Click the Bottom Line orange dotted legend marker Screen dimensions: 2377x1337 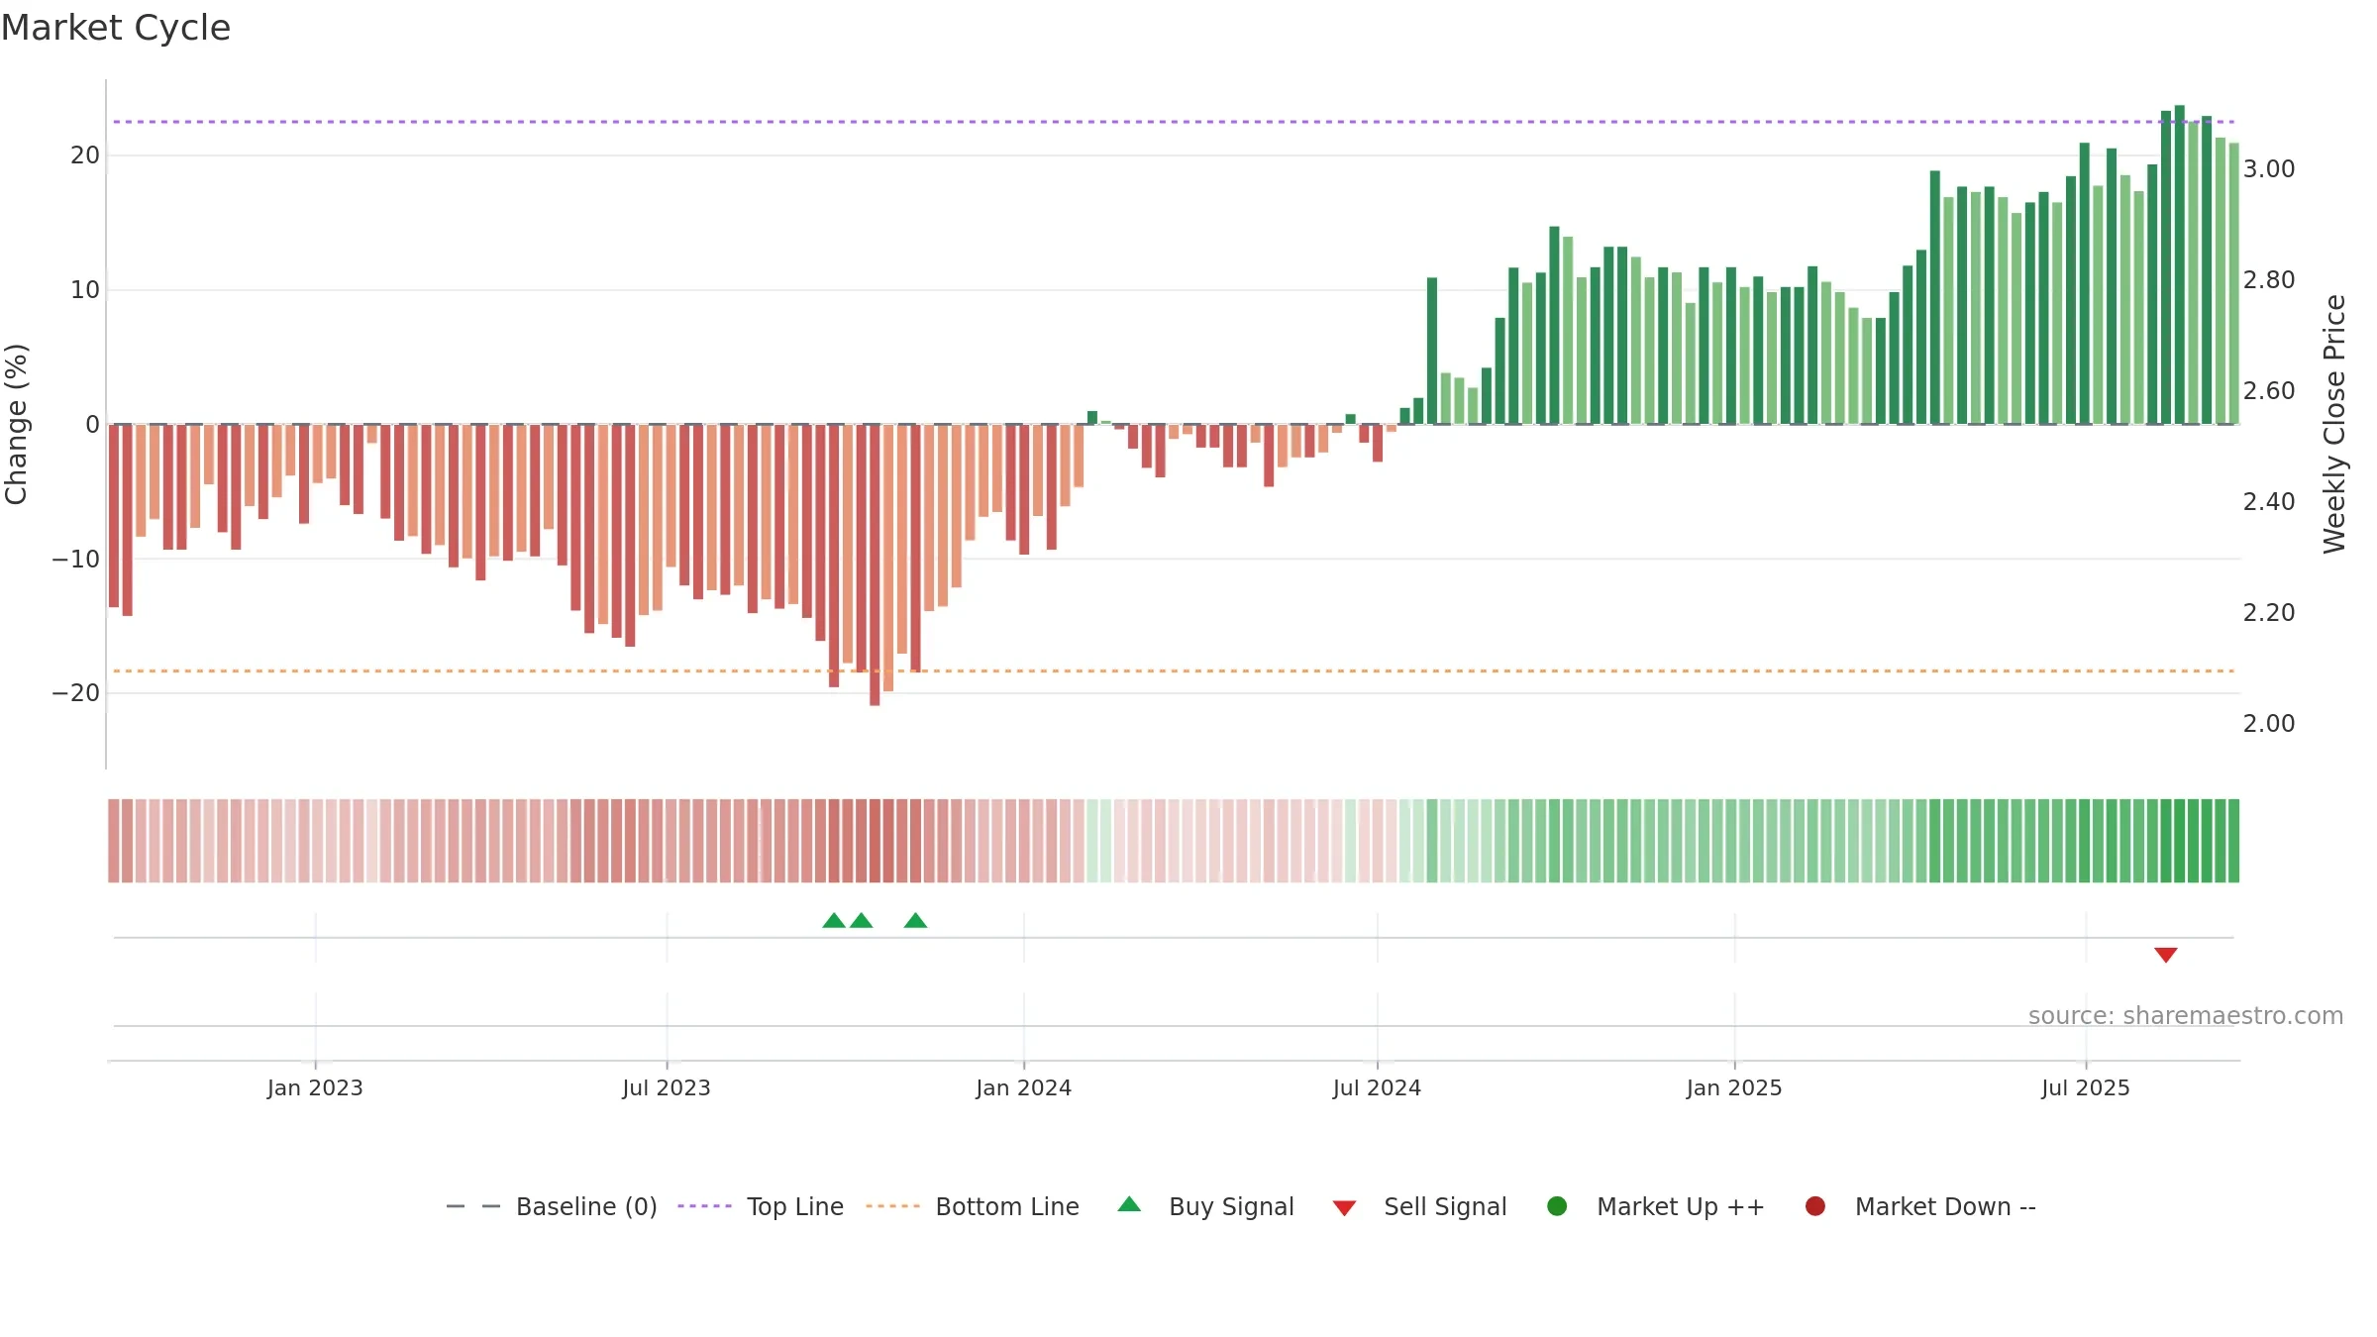point(892,1206)
